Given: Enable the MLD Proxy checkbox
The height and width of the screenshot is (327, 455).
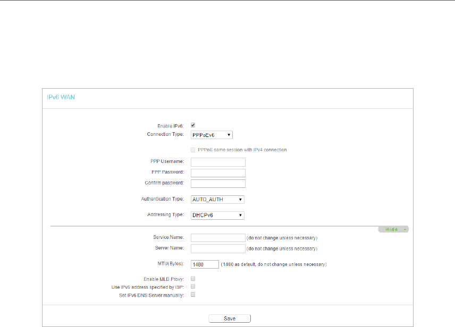Looking at the screenshot, I should 193,279.
